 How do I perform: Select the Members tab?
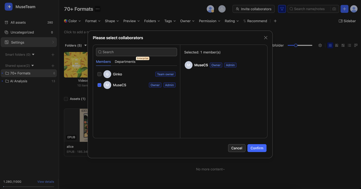click(103, 62)
